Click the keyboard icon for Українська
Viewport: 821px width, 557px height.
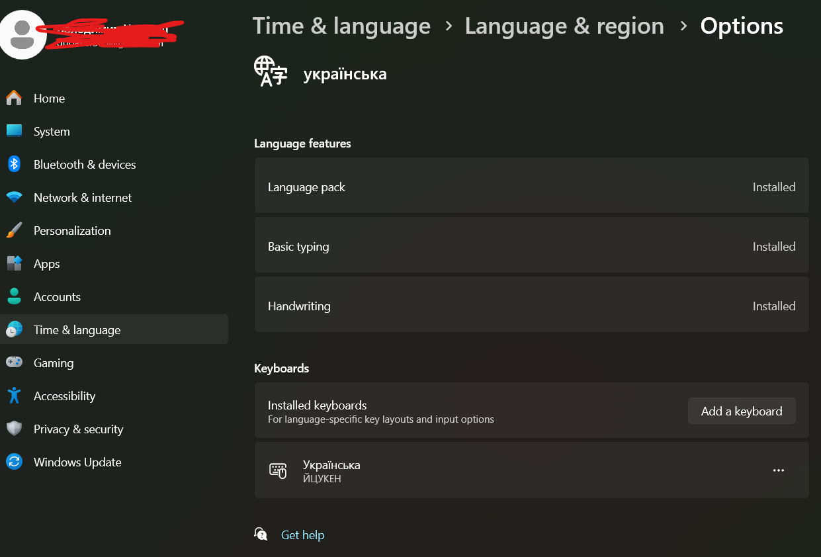click(278, 470)
